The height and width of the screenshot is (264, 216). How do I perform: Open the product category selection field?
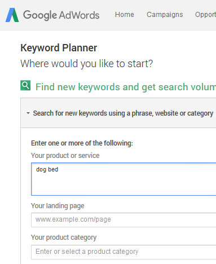[x=124, y=252]
